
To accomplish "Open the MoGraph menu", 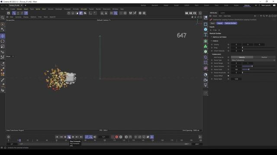I will coord(59,9).
